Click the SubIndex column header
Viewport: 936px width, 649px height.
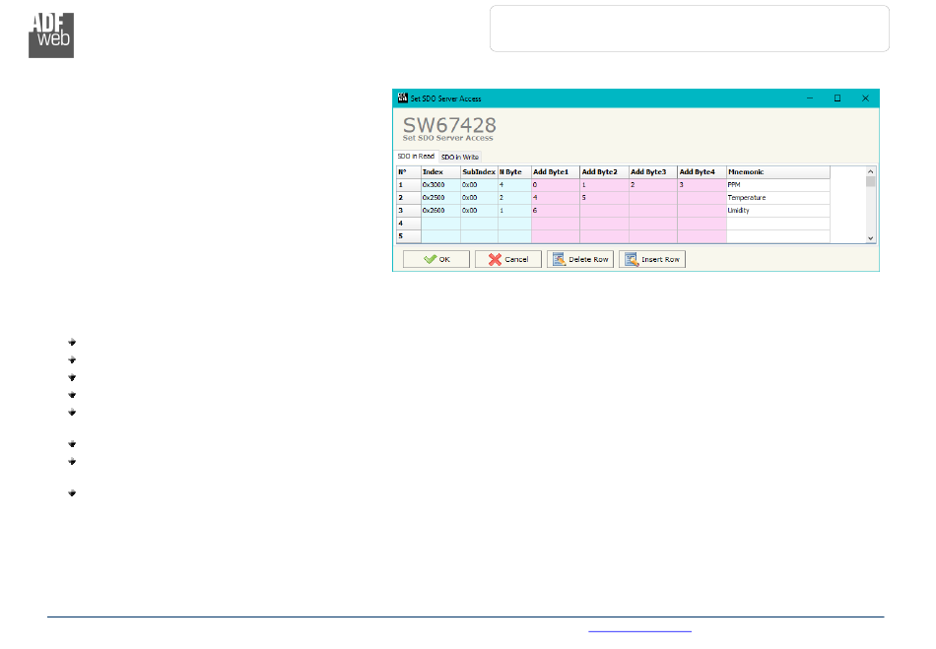tap(479, 171)
